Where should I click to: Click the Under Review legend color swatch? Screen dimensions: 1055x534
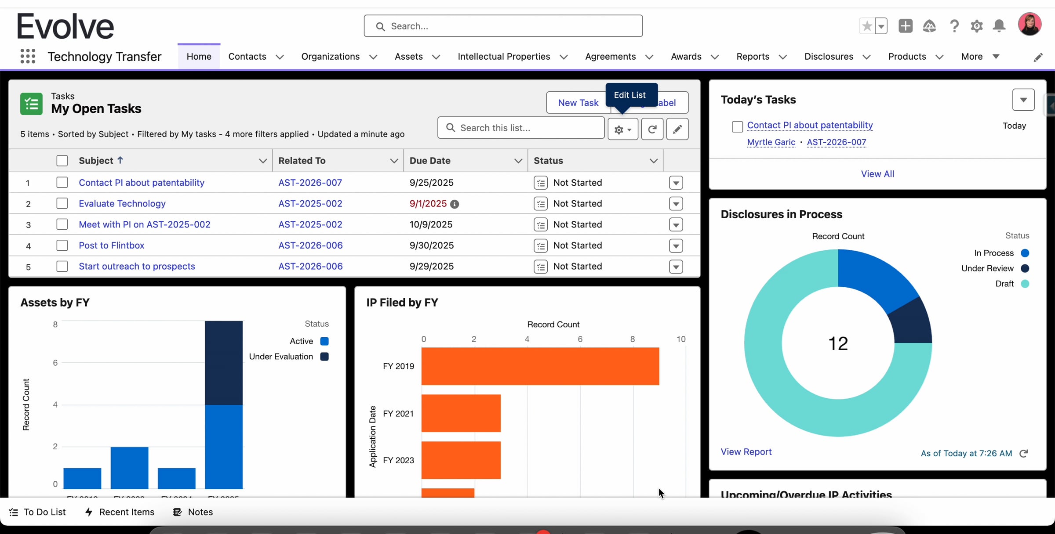coord(1025,268)
